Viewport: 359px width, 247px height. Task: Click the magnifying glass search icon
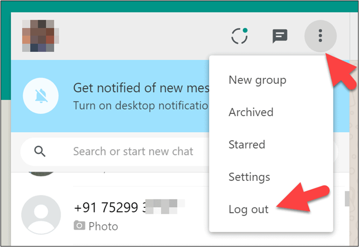click(x=40, y=152)
